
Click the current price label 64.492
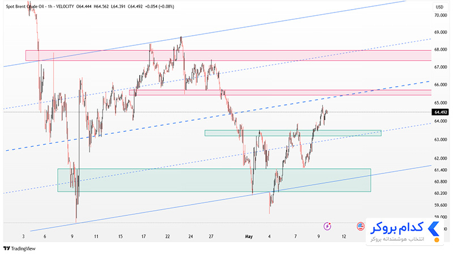[x=440, y=112]
